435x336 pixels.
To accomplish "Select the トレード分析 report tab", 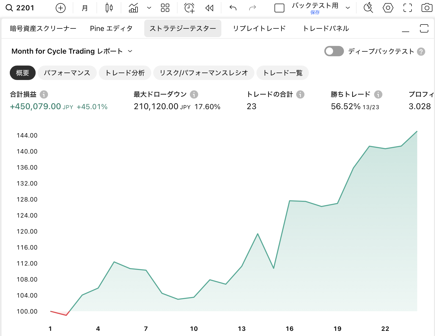I will click(x=125, y=73).
